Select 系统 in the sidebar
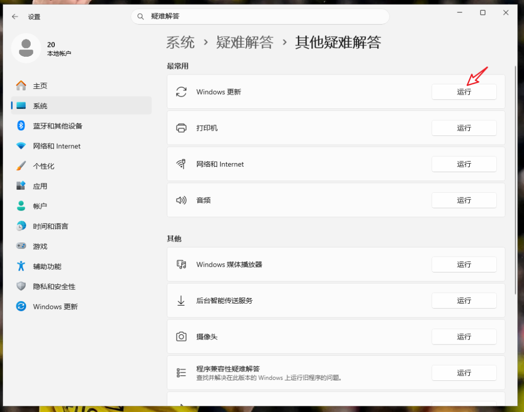 pyautogui.click(x=81, y=105)
